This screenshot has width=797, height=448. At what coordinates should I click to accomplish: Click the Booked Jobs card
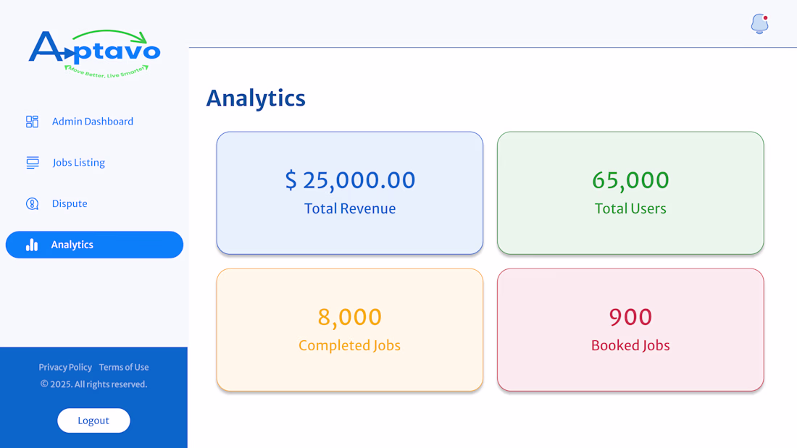coord(630,329)
